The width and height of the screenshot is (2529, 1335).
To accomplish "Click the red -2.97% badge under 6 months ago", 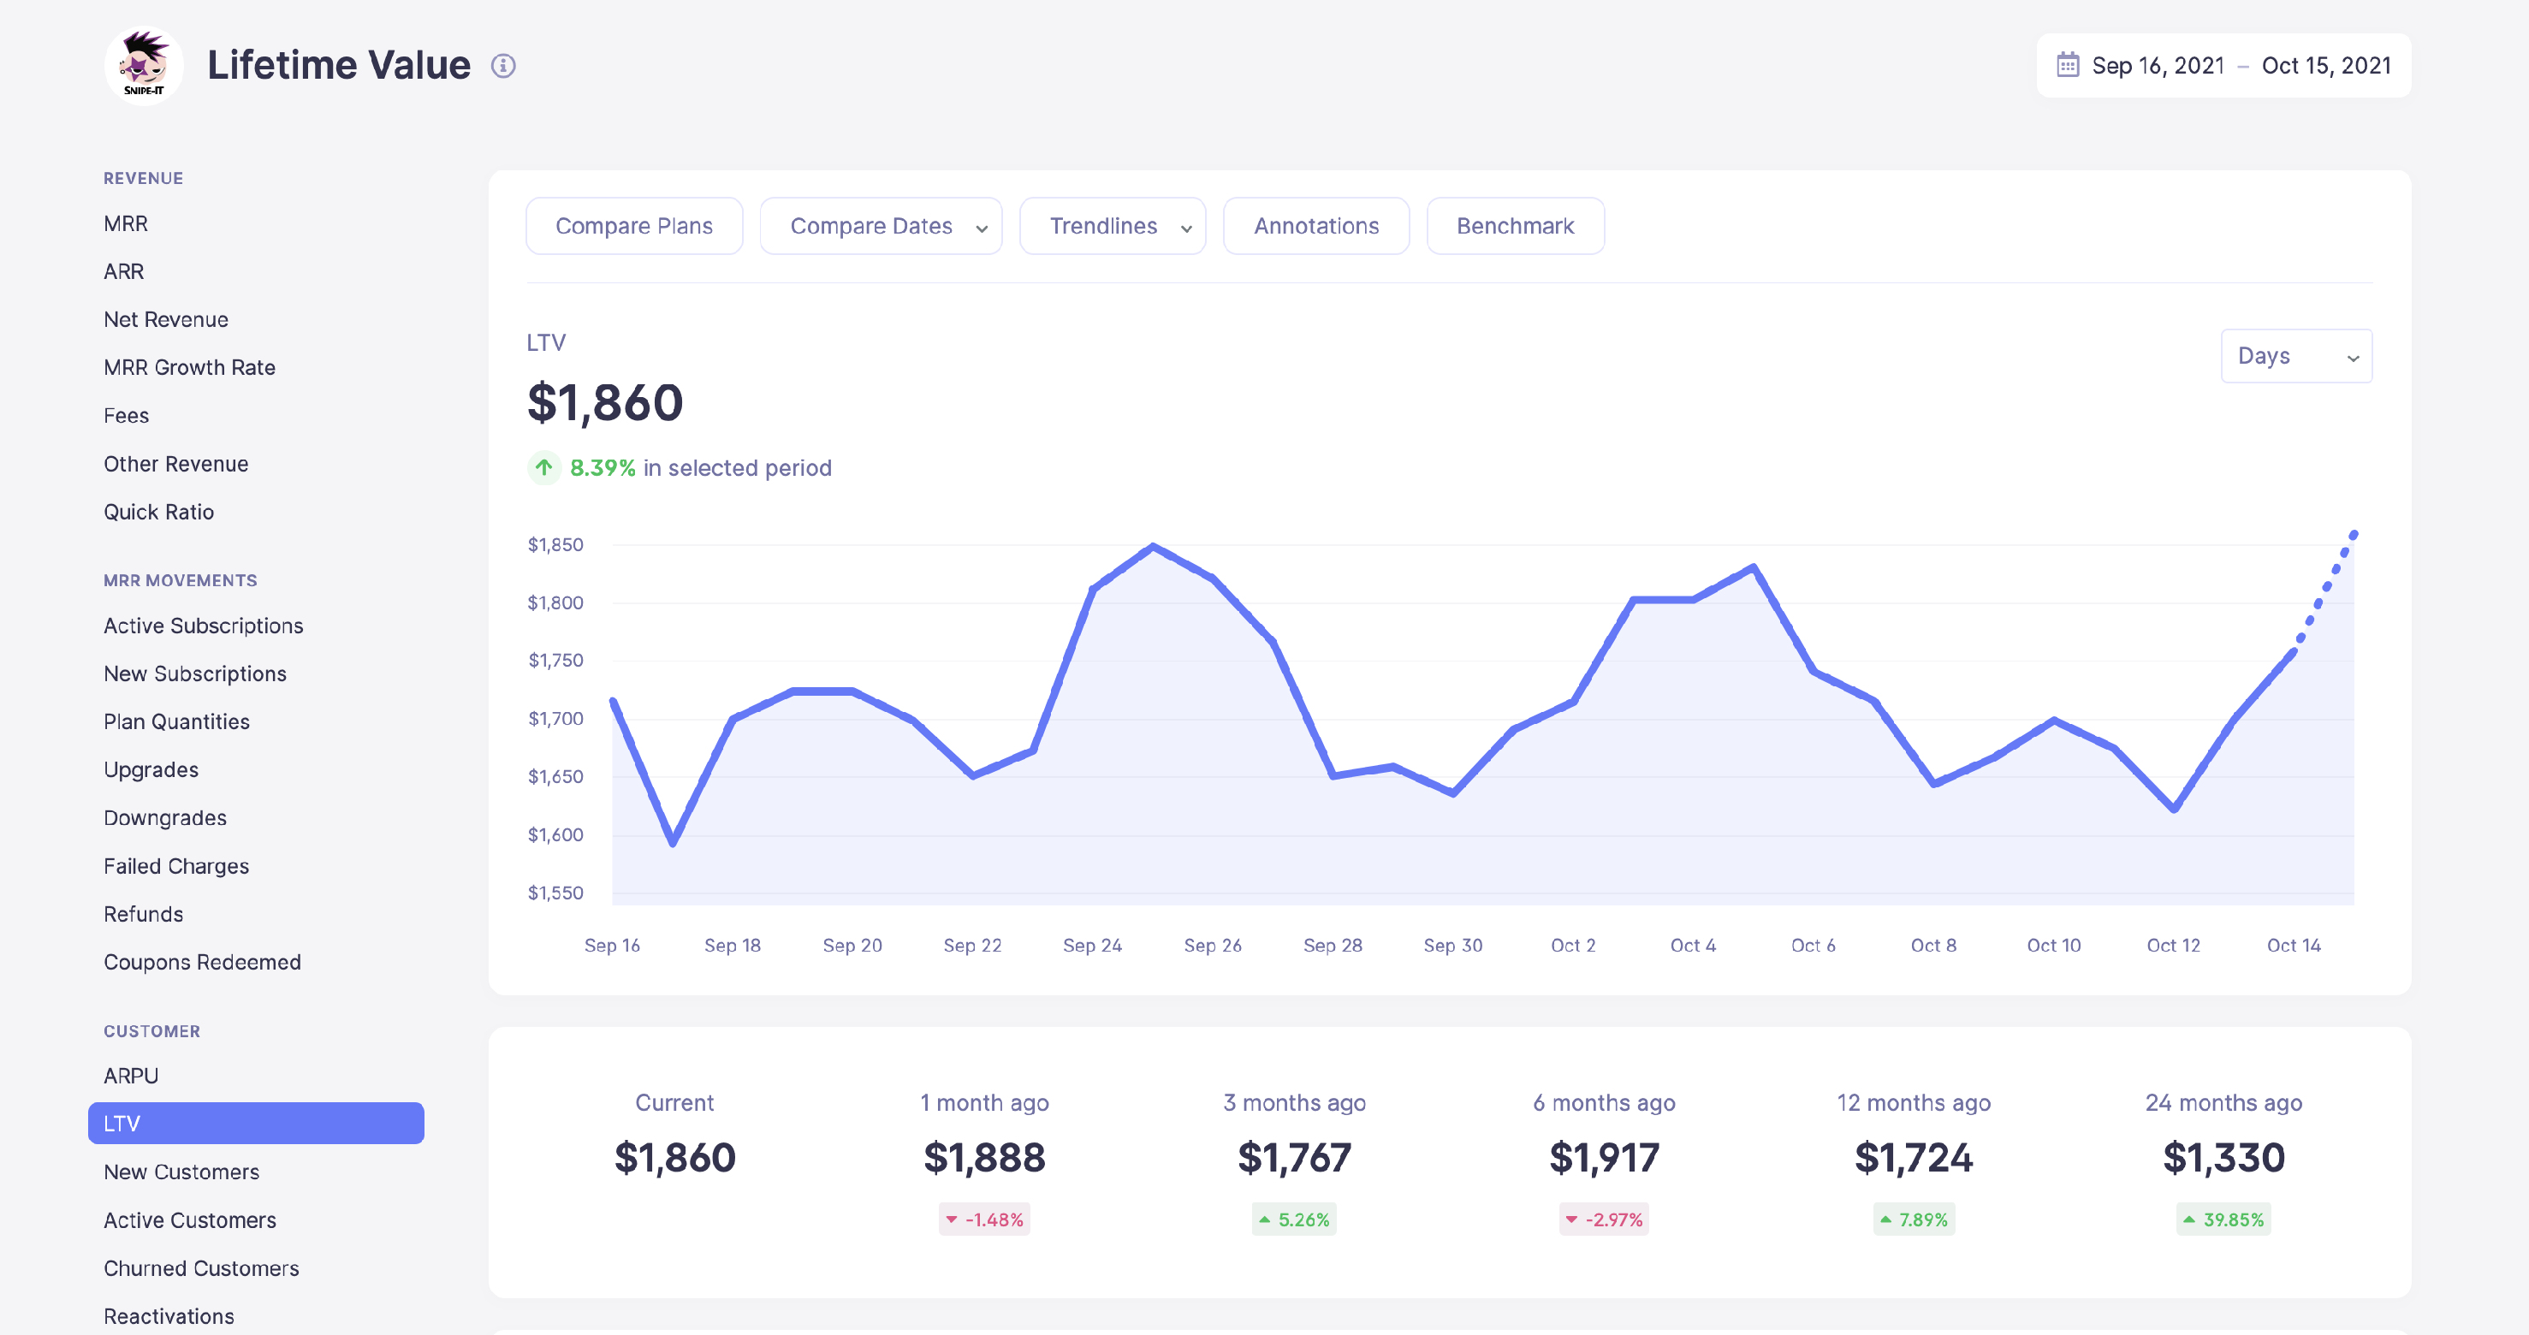I will point(1603,1219).
